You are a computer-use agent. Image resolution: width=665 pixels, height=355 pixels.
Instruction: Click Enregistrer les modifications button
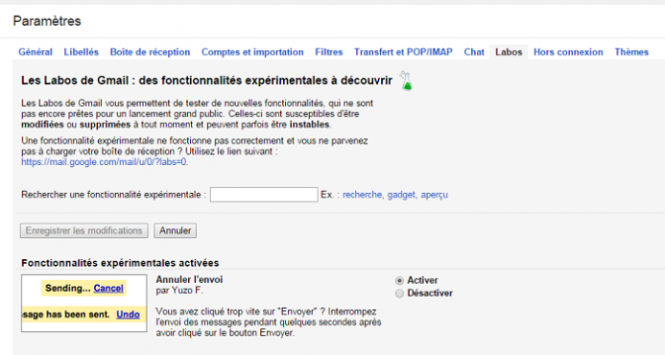pyautogui.click(x=84, y=230)
